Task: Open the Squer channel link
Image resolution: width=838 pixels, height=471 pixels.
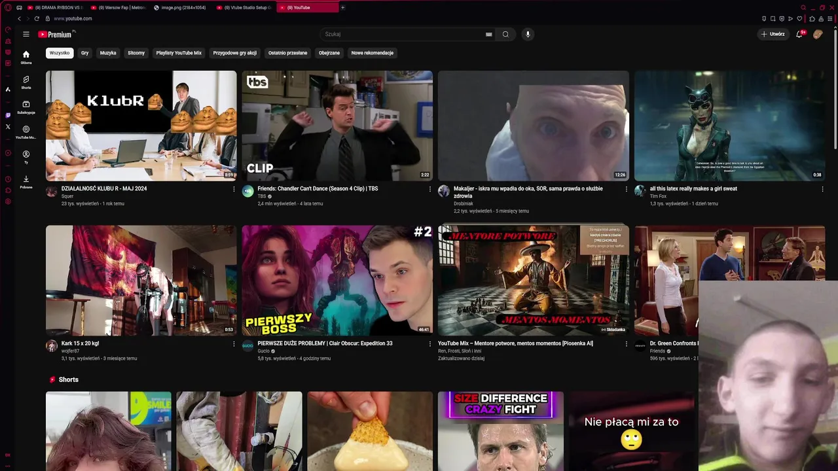Action: 67,196
